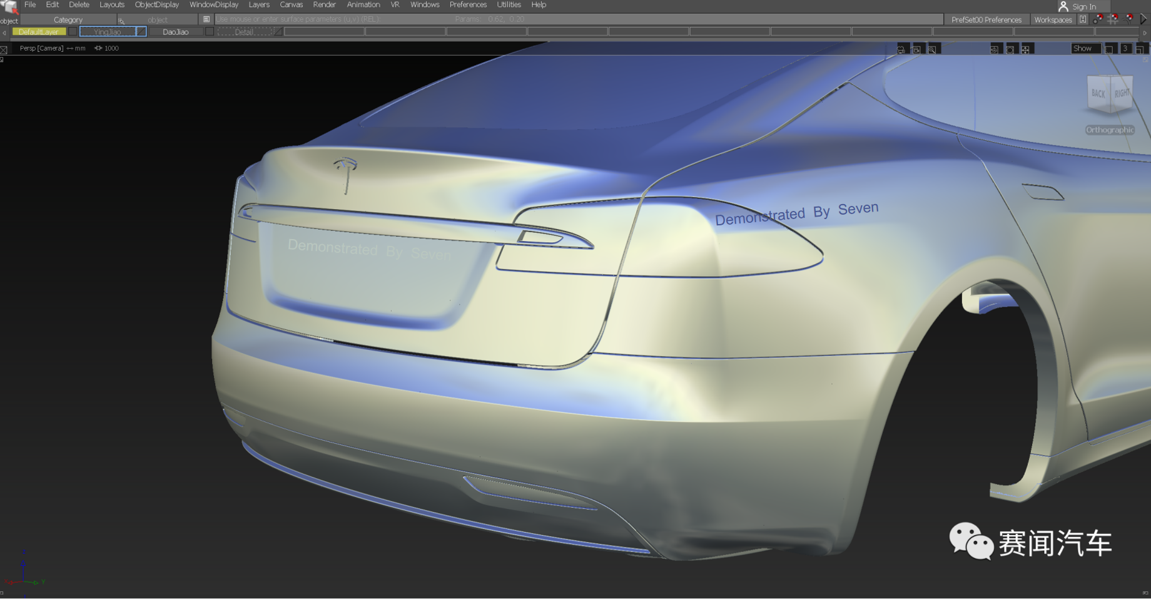1151x599 pixels.
Task: Click the viewport maximize icon next to 3
Action: point(1140,49)
